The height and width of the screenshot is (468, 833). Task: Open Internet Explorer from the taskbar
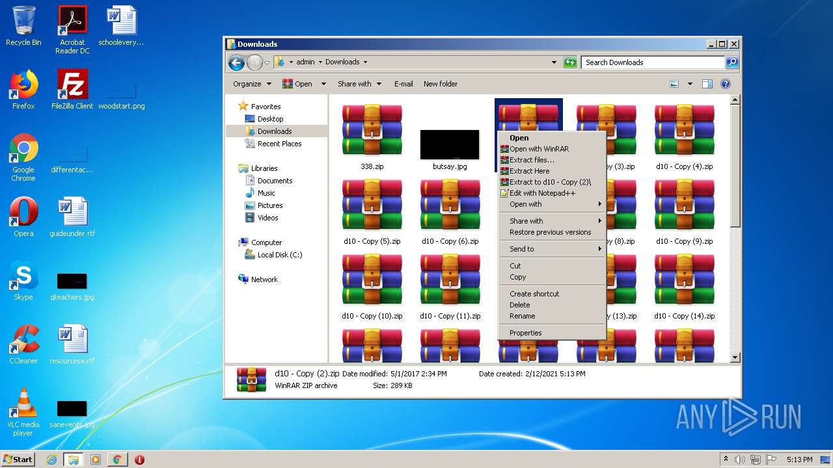(52, 460)
